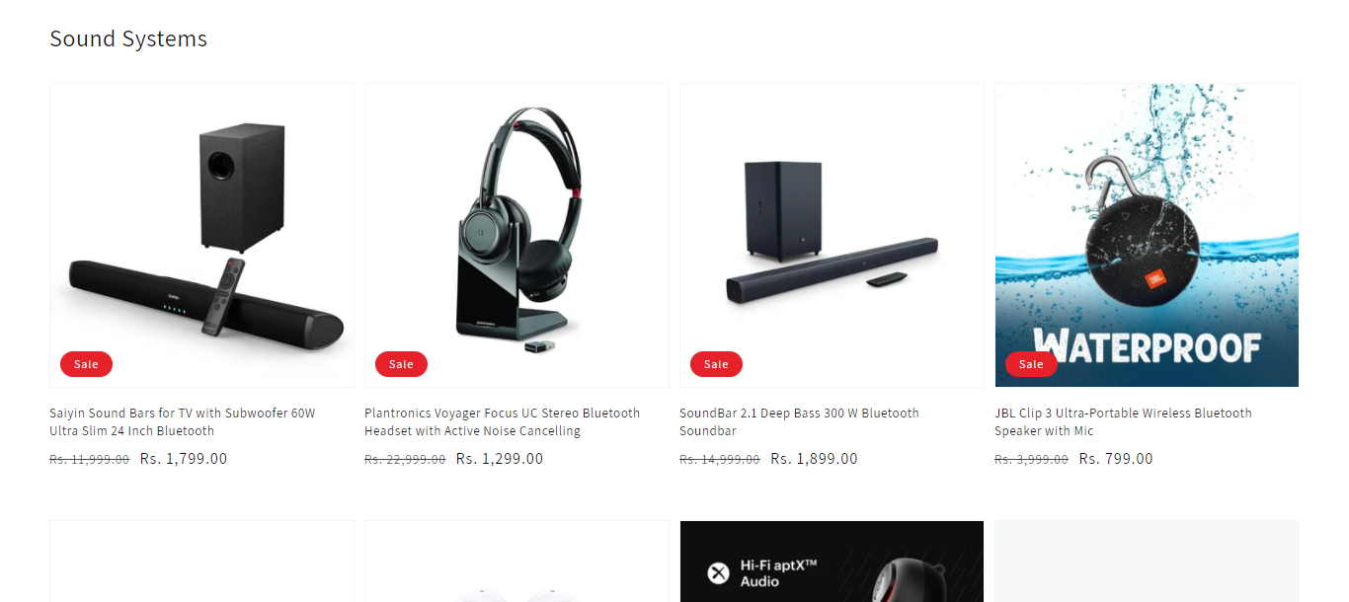Click the Saiyin Sound Bars for TV title
Image resolution: width=1349 pixels, height=602 pixels.
pos(183,422)
